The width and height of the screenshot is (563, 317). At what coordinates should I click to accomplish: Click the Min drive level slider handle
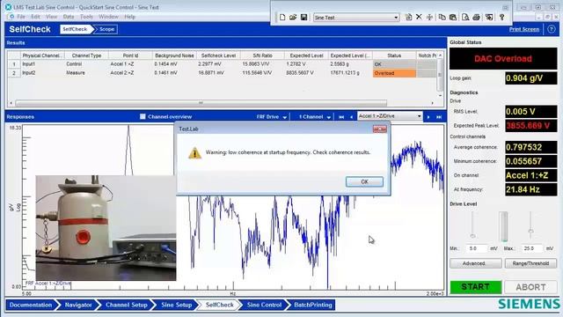click(x=472, y=236)
